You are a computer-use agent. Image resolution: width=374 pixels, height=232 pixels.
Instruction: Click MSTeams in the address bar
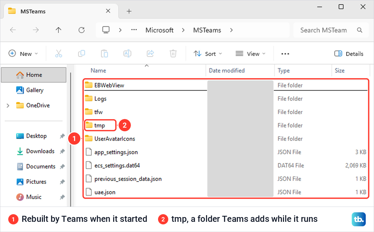207,30
